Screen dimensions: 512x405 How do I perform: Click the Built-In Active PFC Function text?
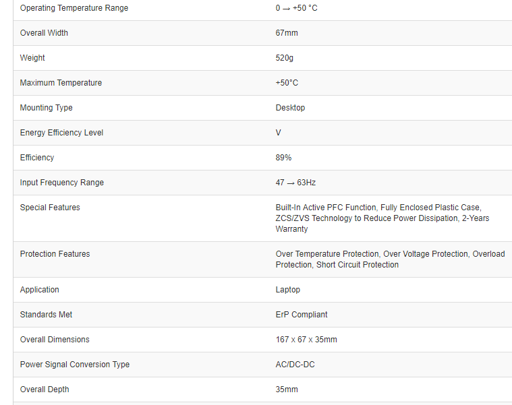[326, 208]
